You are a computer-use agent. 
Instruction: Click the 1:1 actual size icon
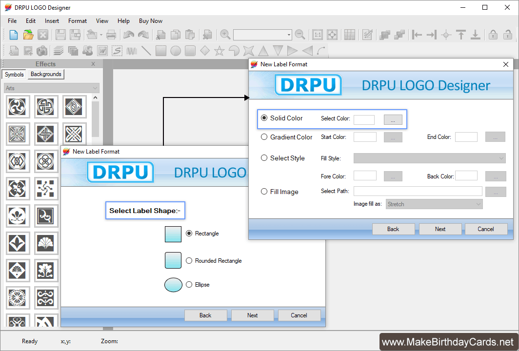tap(318, 35)
